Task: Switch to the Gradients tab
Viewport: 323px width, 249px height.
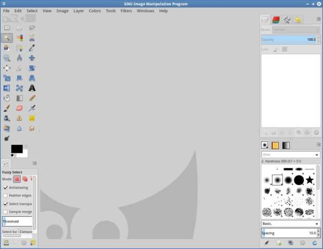Action: pyautogui.click(x=285, y=146)
